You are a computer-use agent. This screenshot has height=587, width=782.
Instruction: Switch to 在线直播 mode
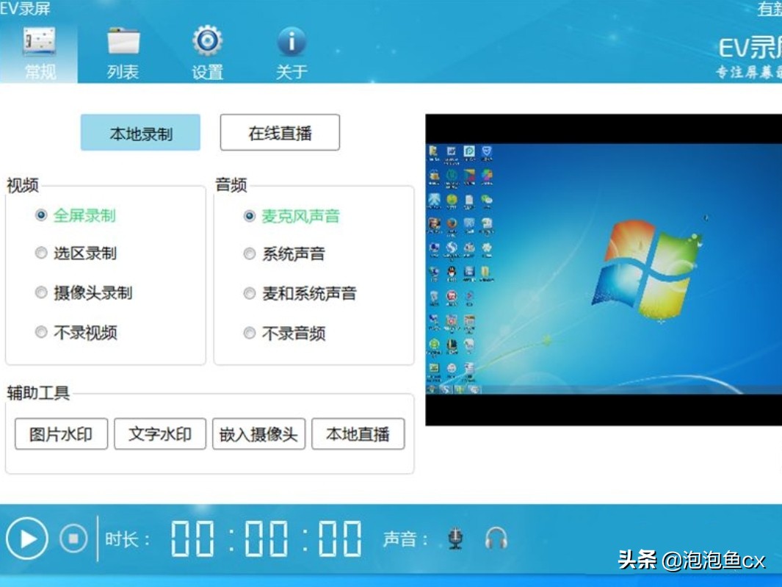pyautogui.click(x=279, y=132)
